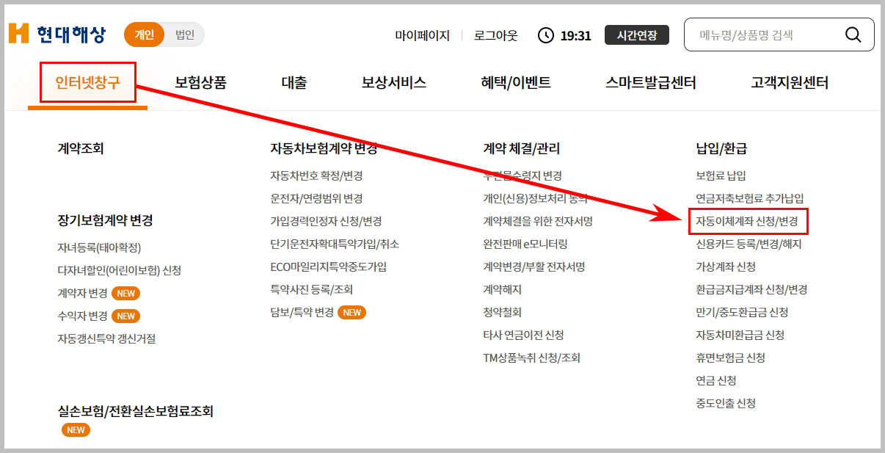Screen dimensions: 885x453
Task: Click the 계약조회 heading
Action: pos(81,148)
